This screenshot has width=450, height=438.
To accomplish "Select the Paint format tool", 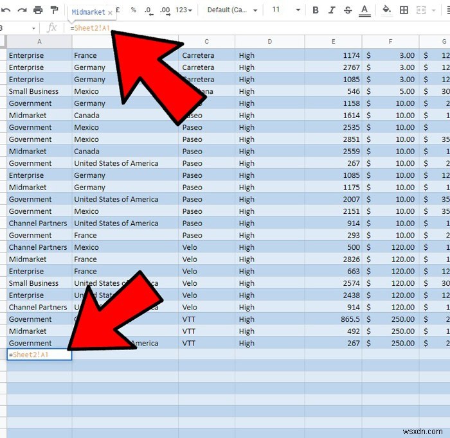I will coord(54,10).
